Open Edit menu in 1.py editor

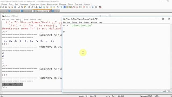tap(69, 22)
